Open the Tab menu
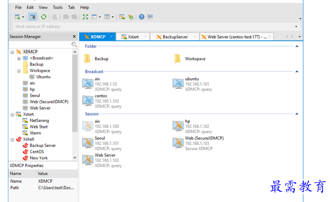The height and width of the screenshot is (202, 330). click(71, 7)
